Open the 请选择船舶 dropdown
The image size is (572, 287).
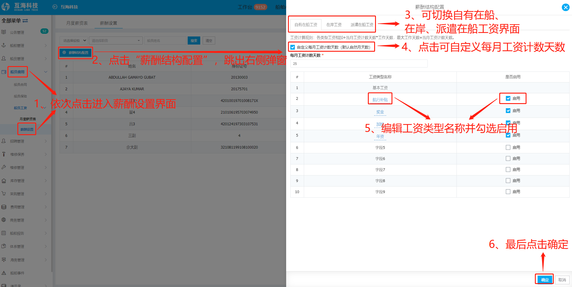coord(74,41)
